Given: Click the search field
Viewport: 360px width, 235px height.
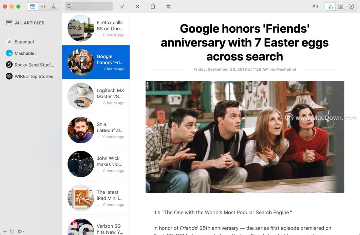Looking at the screenshot, I should (89, 6).
